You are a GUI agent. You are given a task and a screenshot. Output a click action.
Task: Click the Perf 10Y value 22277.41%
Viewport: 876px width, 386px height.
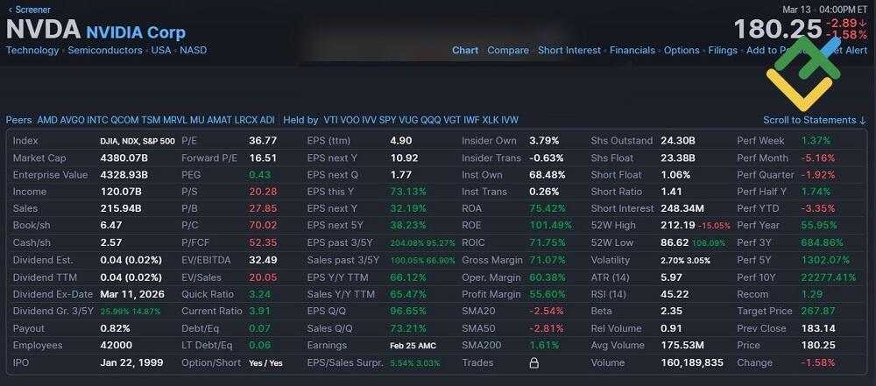[x=829, y=277]
